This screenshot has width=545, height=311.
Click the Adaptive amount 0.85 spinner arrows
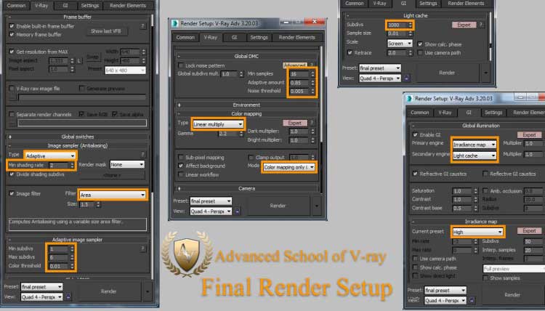[312, 83]
